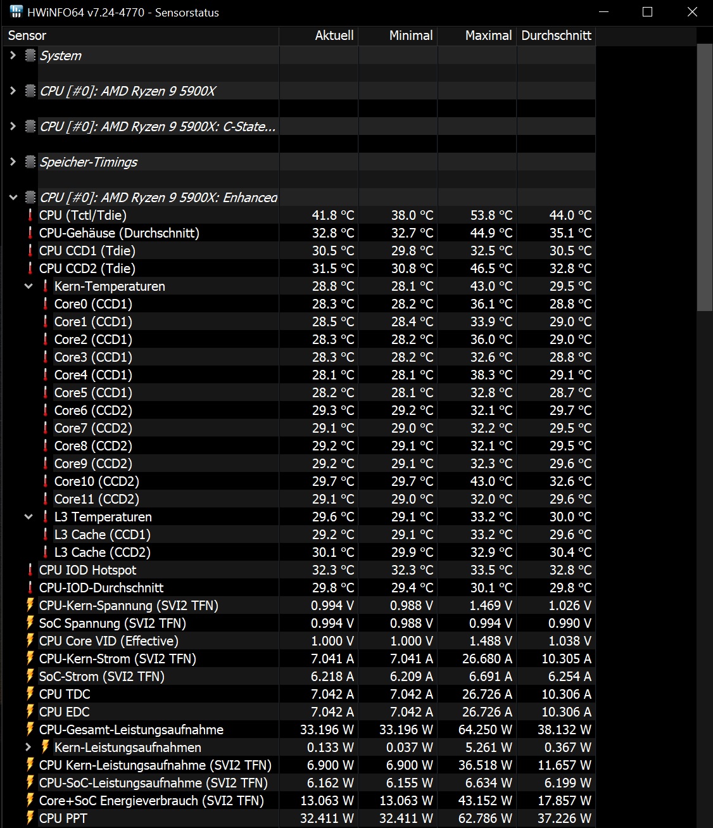The image size is (713, 828).
Task: Select the Core5 (CCD1) row
Action: [299, 392]
